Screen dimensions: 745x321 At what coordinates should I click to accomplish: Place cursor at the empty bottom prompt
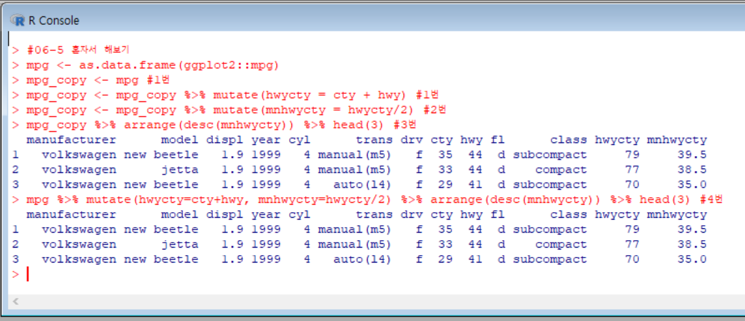click(29, 274)
